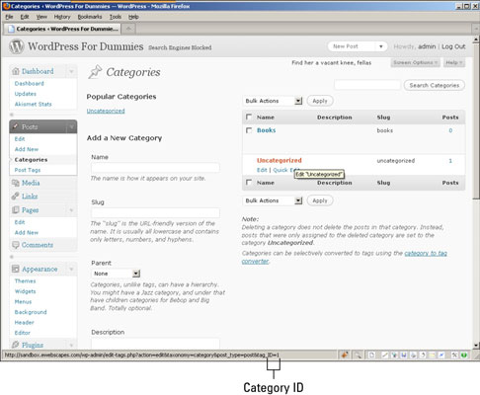Click the blue arrow icon in status bar
Screen dimensions: 480x395
click(x=441, y=355)
